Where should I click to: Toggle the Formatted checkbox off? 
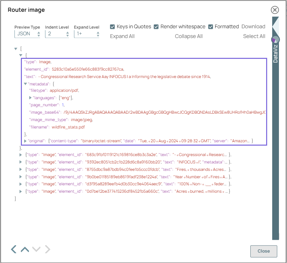[211, 27]
